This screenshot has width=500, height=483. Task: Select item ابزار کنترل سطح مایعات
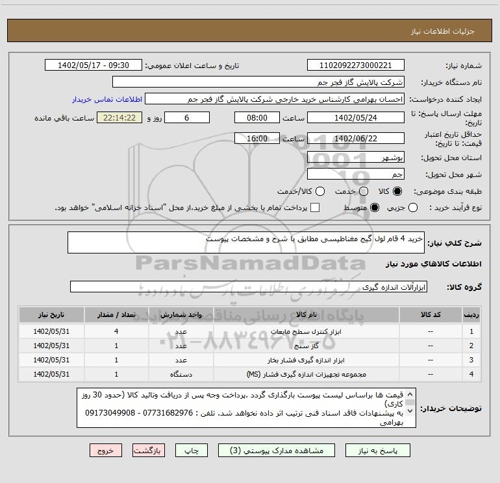(306, 332)
